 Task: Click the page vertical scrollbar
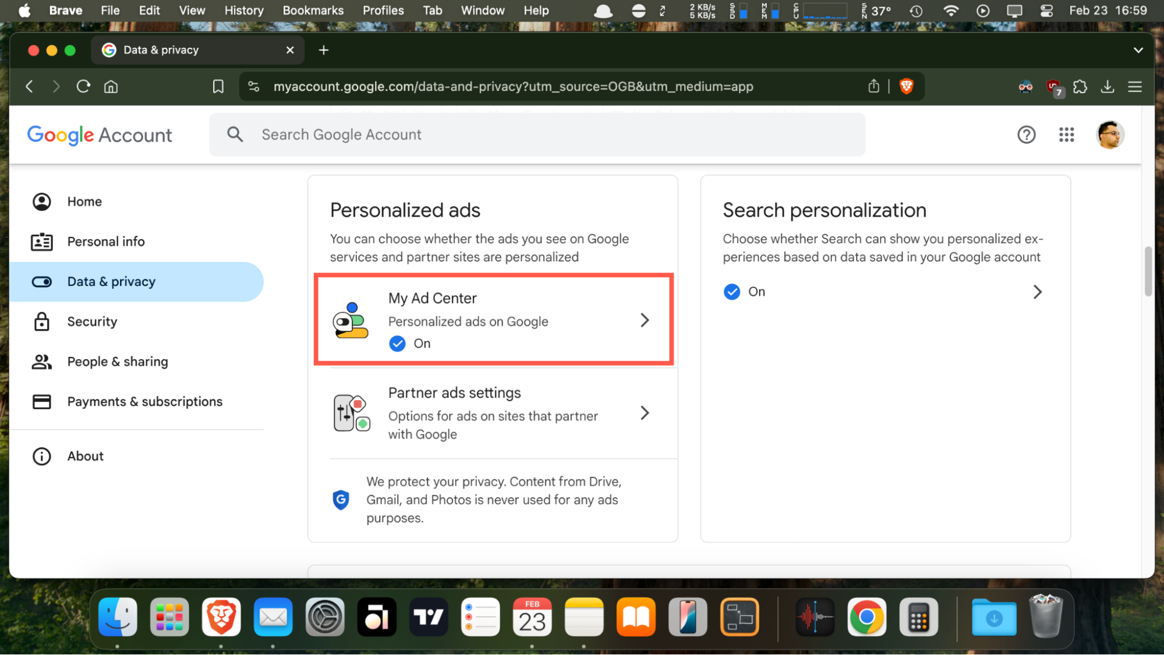pos(1148,271)
